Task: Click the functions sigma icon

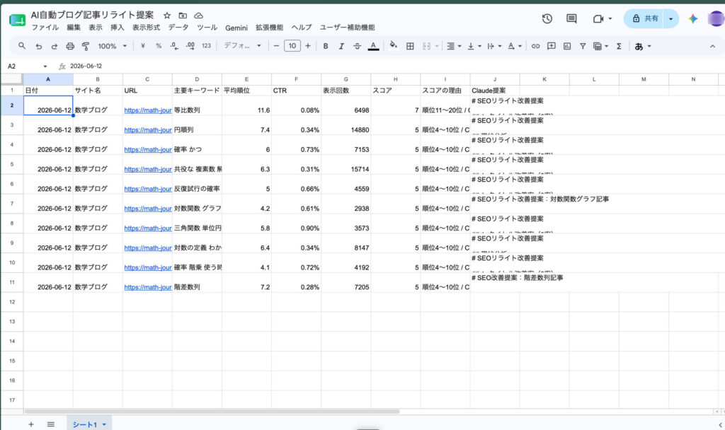Action: (619, 46)
